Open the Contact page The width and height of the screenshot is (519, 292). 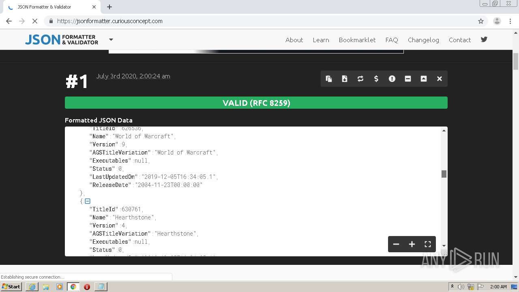[x=460, y=40]
